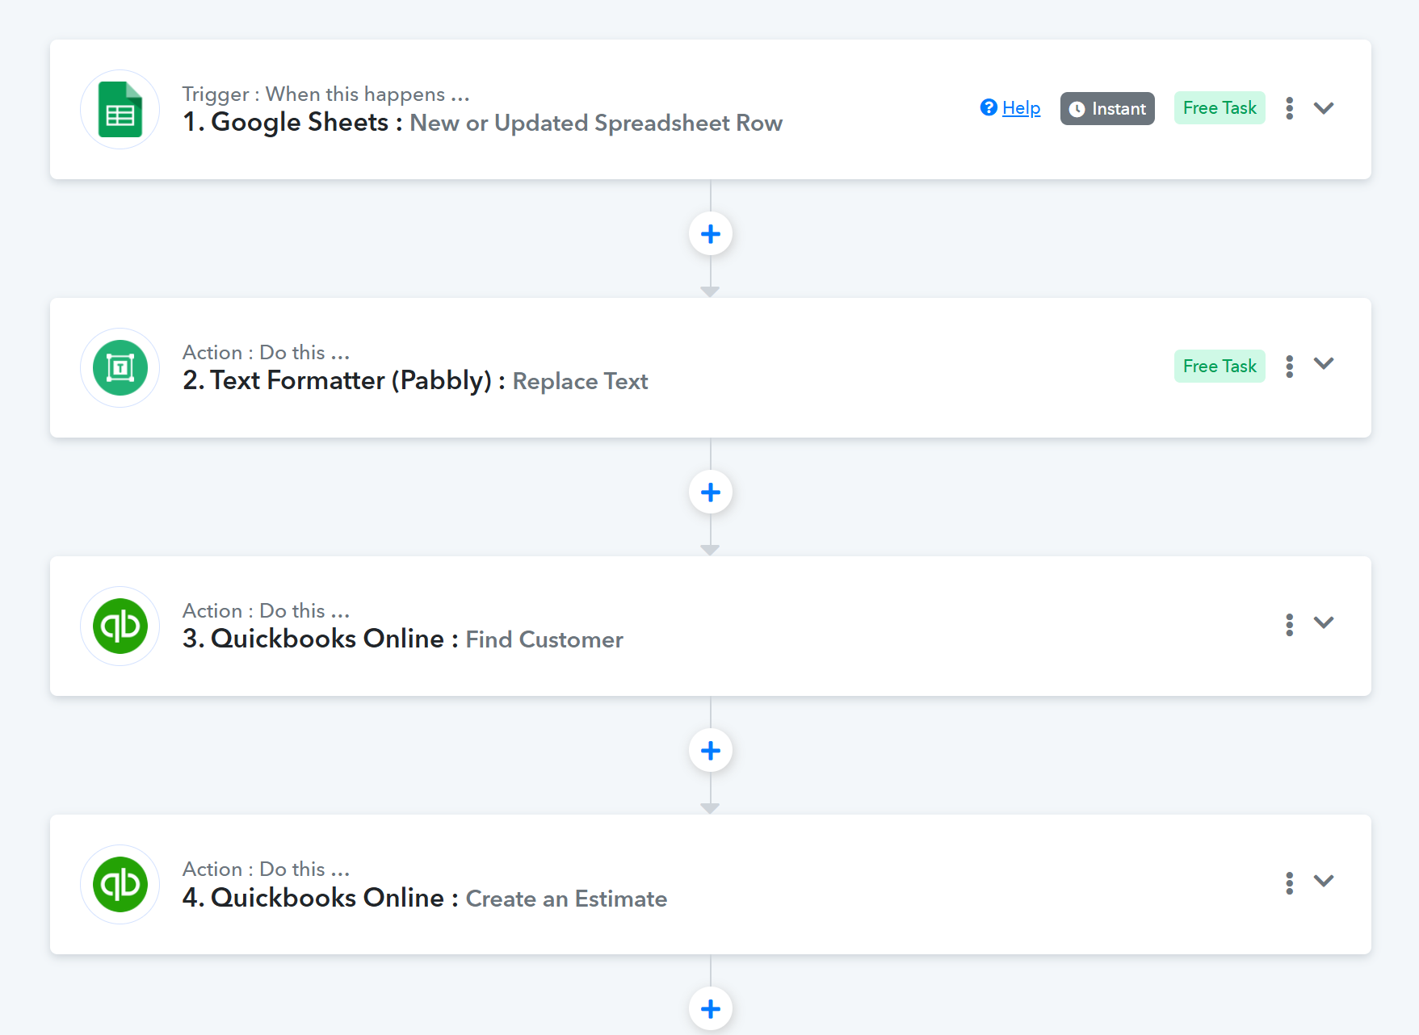
Task: Open three-dot menu for Create an Estimate step
Action: point(1290,883)
